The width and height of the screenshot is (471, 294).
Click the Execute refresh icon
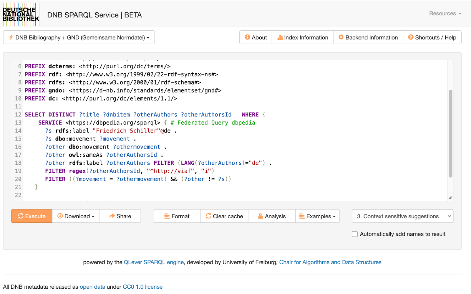coord(21,216)
